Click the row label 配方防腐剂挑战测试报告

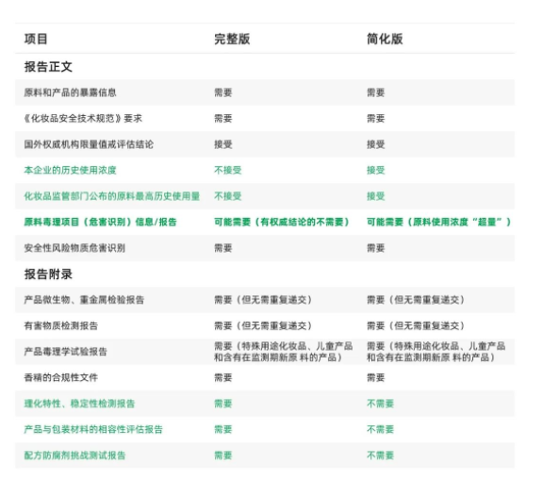coord(74,456)
